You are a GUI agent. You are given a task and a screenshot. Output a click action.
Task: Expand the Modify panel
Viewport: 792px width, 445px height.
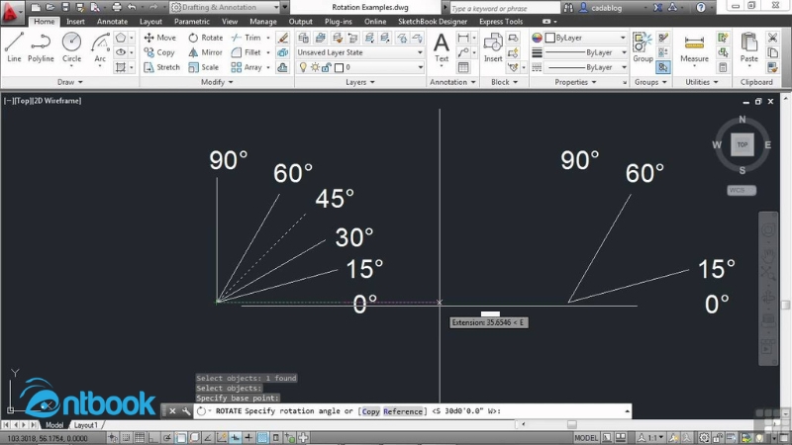[x=217, y=82]
